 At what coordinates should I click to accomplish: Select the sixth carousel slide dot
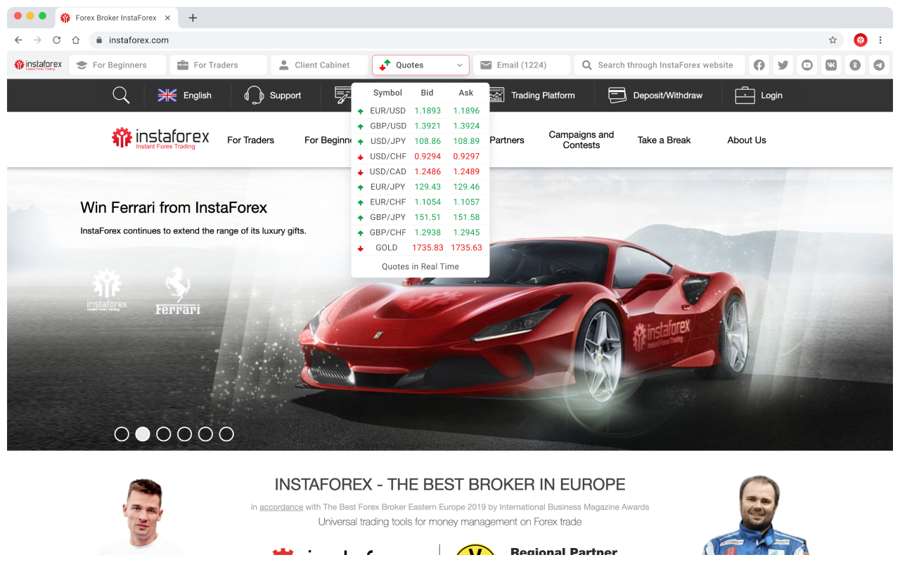226,434
